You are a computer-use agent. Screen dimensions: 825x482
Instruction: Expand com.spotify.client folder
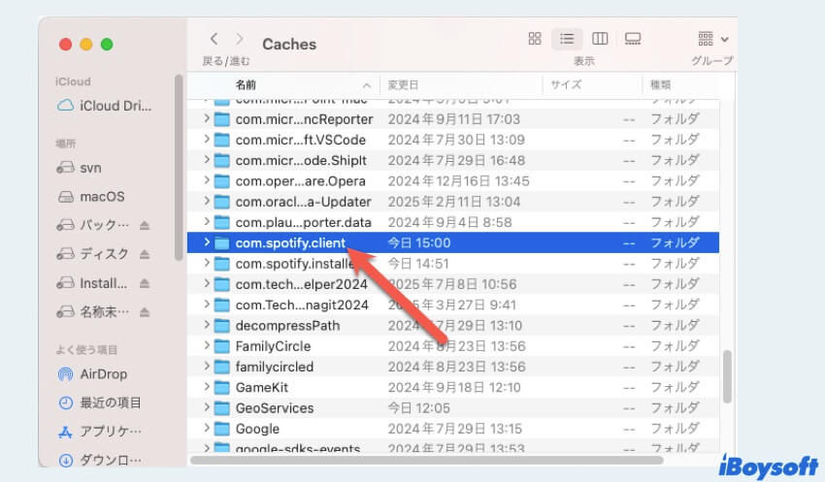(207, 242)
